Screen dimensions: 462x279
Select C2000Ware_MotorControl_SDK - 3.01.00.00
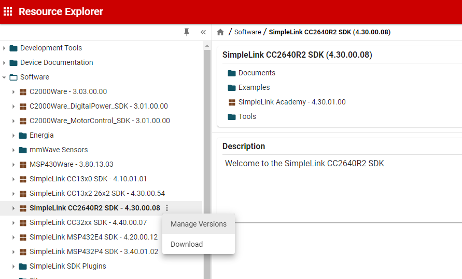coord(100,121)
